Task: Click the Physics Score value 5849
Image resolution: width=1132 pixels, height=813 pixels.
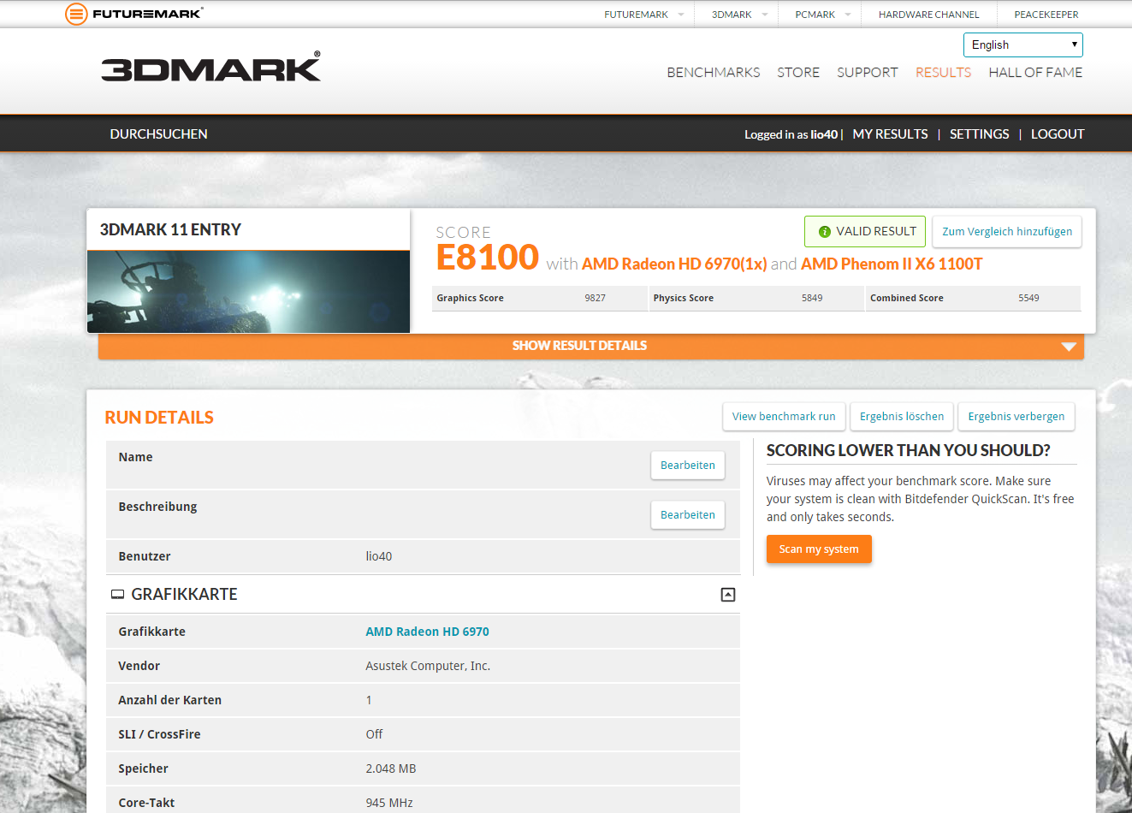Action: click(x=812, y=298)
